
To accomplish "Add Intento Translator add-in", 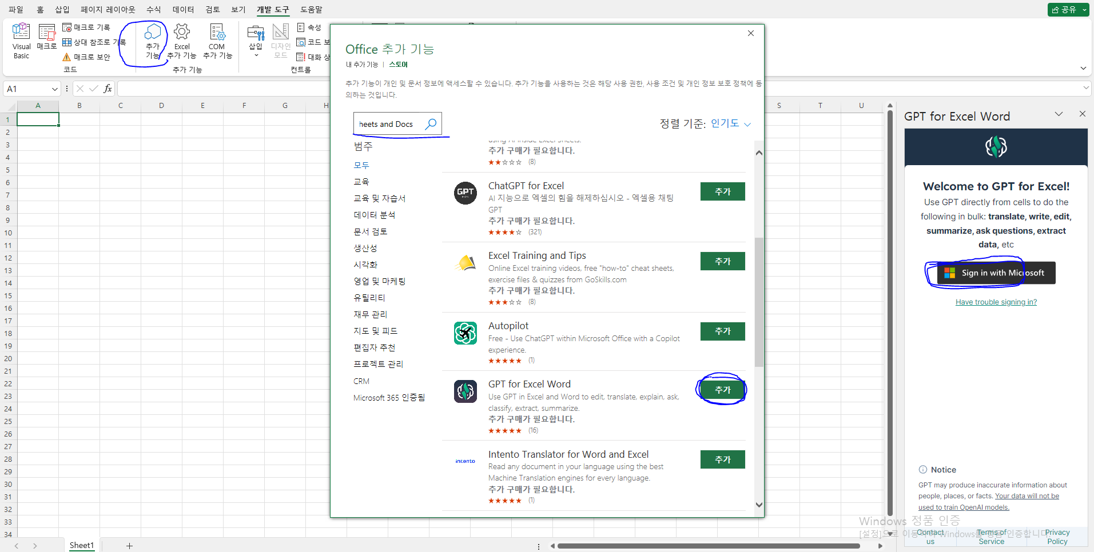I will [x=723, y=459].
